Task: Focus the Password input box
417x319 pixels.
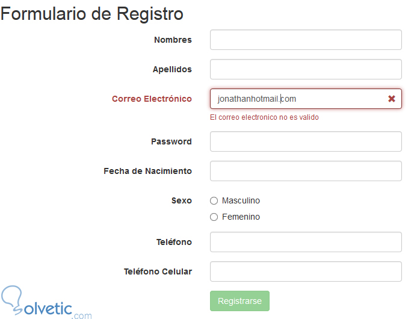Action: coord(305,141)
